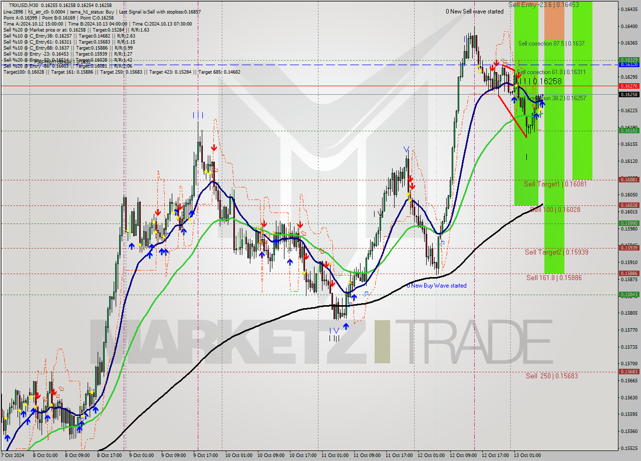The width and height of the screenshot is (641, 461).
Task: Select the 'Sell 161.8 | 0.15886' label
Action: 554,277
